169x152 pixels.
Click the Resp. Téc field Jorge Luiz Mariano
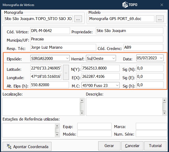click(x=63, y=47)
